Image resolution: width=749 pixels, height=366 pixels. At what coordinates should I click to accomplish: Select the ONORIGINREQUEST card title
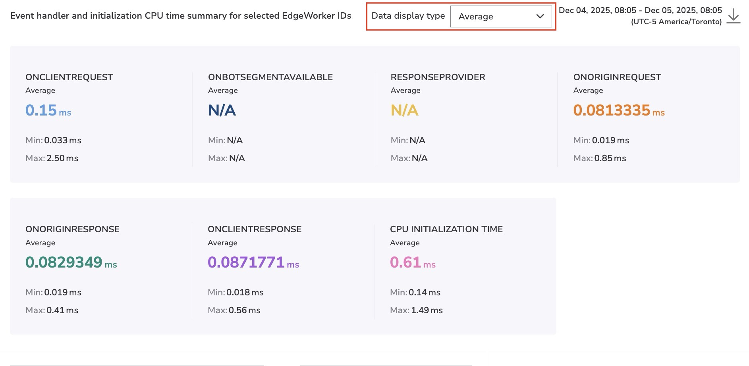[x=617, y=77]
